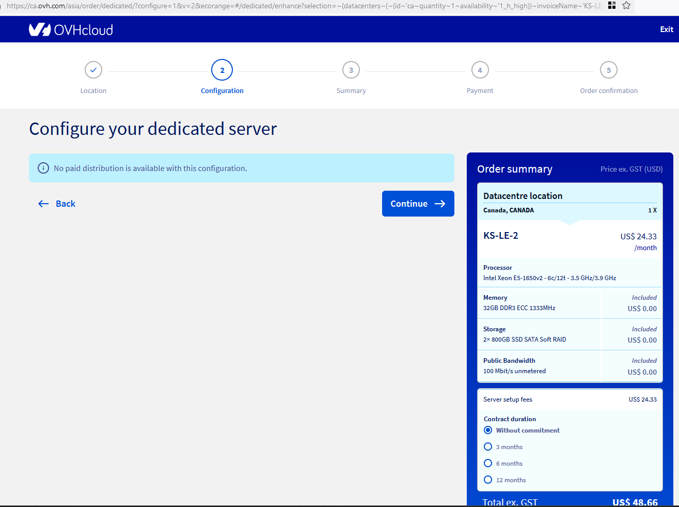Screen dimensions: 679x507
Task: Click the Server setup fees label
Action: [508, 400]
